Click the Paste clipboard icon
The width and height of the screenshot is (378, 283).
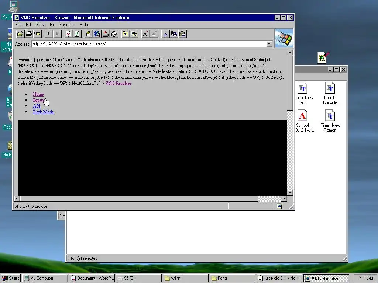click(182, 34)
